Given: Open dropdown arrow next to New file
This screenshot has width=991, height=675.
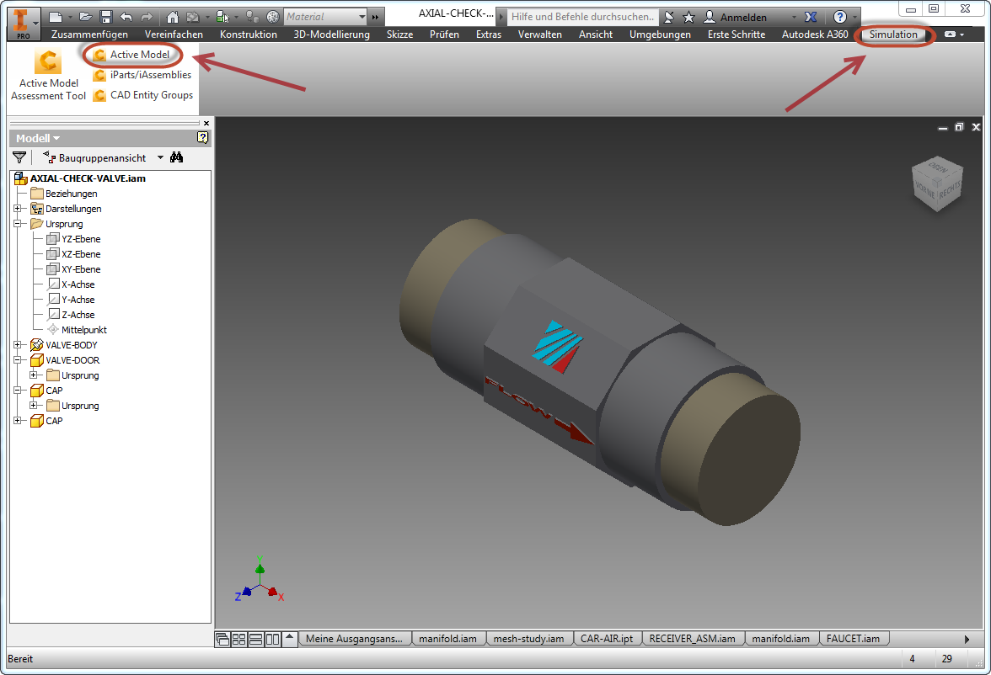Looking at the screenshot, I should point(70,17).
